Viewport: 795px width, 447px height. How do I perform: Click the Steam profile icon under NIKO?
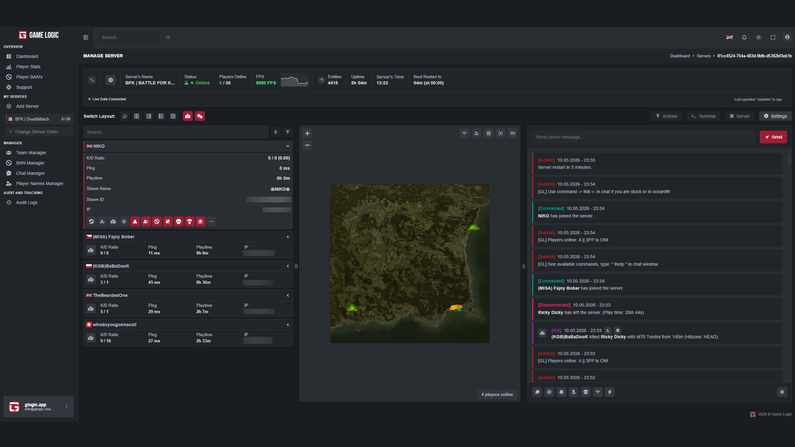pos(91,221)
